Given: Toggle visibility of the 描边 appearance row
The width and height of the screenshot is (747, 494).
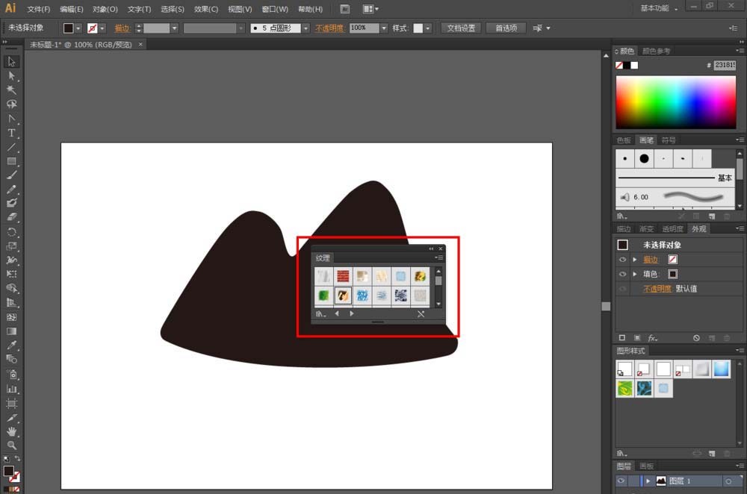Looking at the screenshot, I should point(622,260).
